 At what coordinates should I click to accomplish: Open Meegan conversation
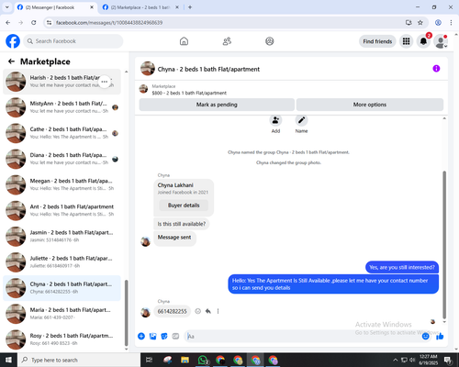pos(62,184)
